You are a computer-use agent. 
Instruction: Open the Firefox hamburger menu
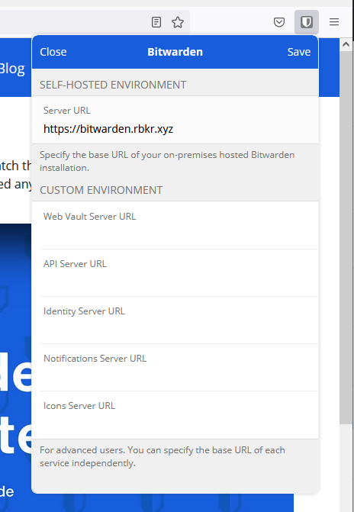[333, 22]
